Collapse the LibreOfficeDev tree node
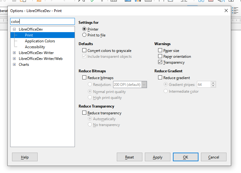 [x=14, y=29]
